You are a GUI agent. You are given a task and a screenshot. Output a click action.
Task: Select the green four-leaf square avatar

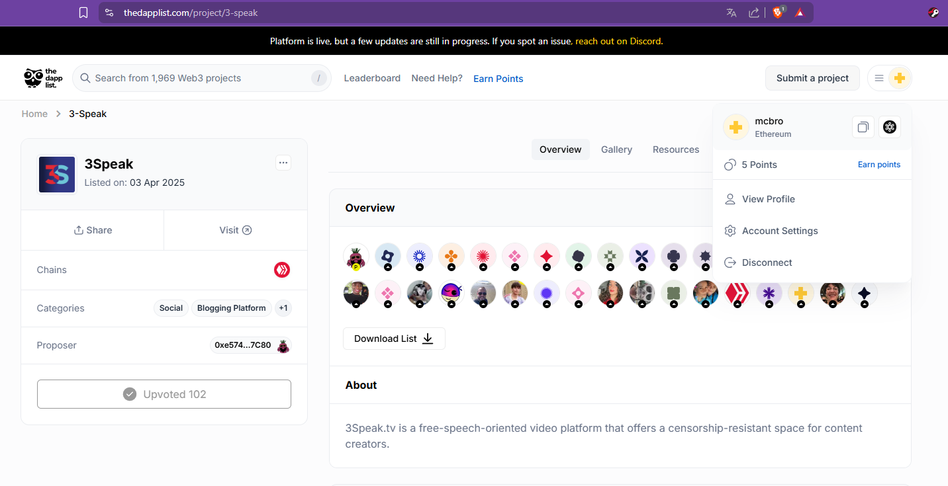tap(674, 294)
